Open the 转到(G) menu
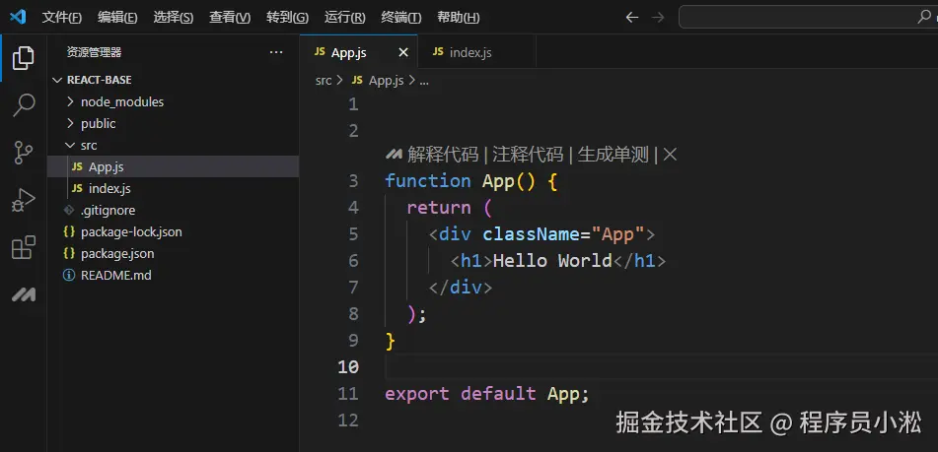Image resolution: width=938 pixels, height=452 pixels. tap(288, 18)
